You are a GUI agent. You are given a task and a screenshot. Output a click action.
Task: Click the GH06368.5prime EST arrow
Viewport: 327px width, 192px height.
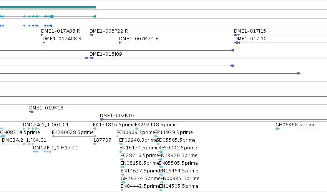(x=277, y=129)
